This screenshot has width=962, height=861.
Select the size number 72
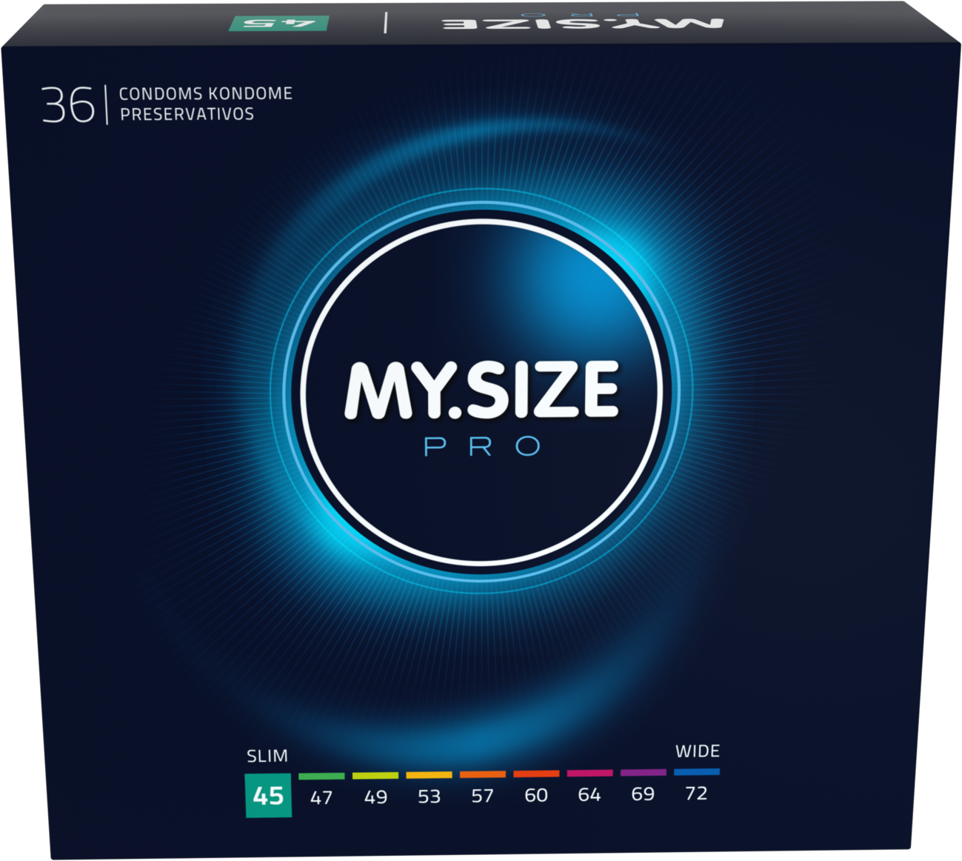click(696, 794)
